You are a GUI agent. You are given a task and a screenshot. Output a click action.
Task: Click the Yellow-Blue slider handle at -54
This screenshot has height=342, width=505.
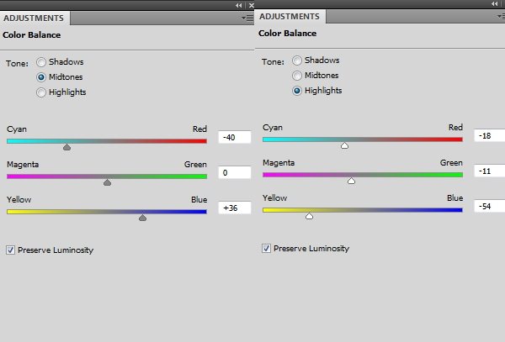point(309,216)
